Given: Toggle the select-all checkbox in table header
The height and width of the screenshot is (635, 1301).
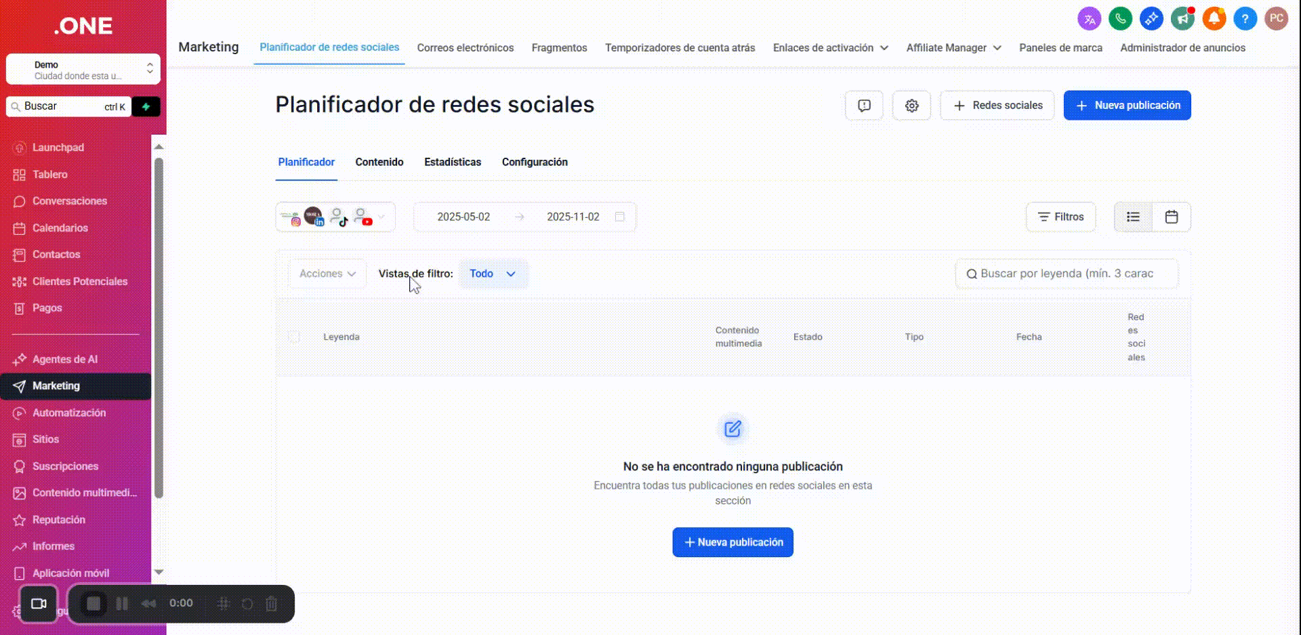Looking at the screenshot, I should (x=294, y=336).
